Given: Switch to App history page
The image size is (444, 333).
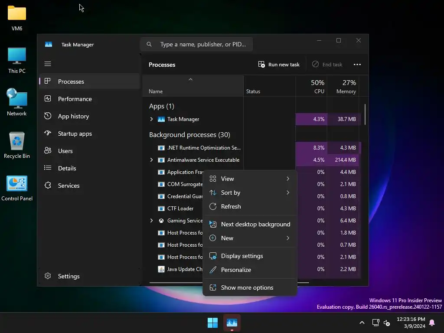Looking at the screenshot, I should (89, 116).
